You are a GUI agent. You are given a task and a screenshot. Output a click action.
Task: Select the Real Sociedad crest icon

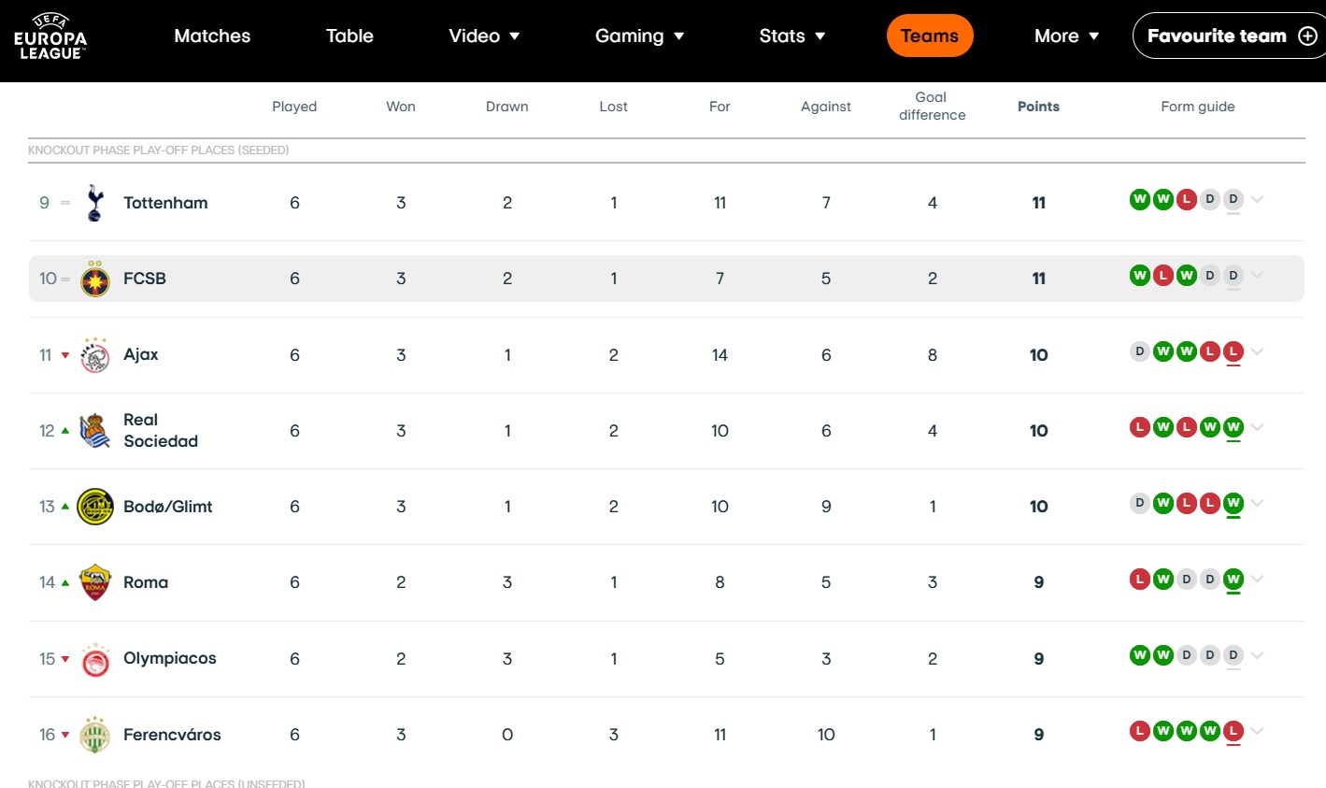(x=94, y=431)
